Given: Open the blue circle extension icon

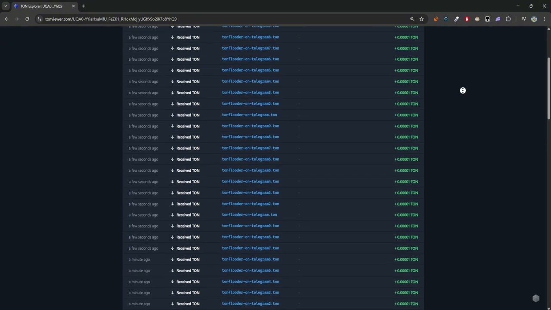Looking at the screenshot, I should 446,19.
